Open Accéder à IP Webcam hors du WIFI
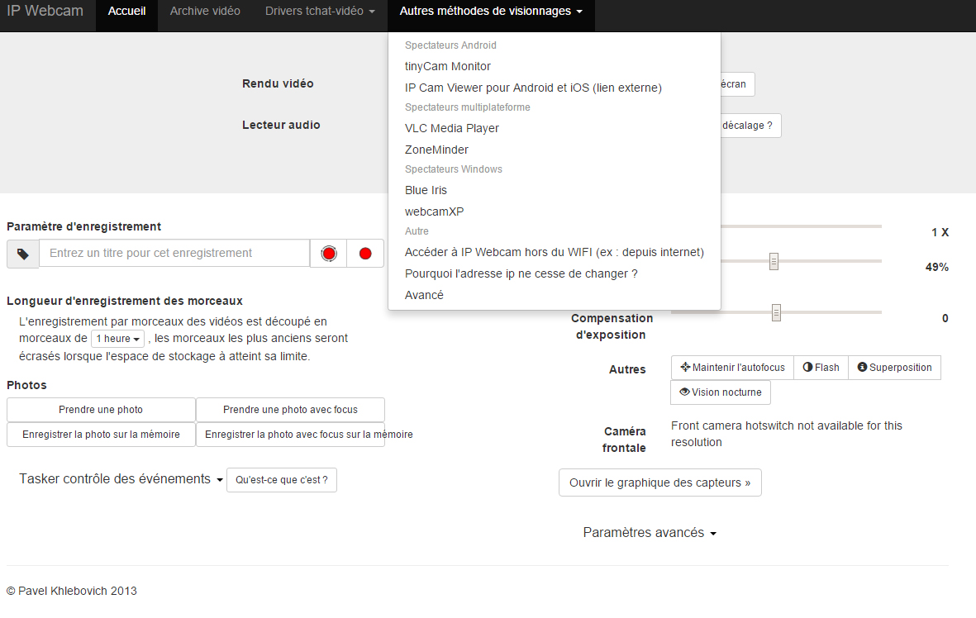976x618 pixels. 554,252
